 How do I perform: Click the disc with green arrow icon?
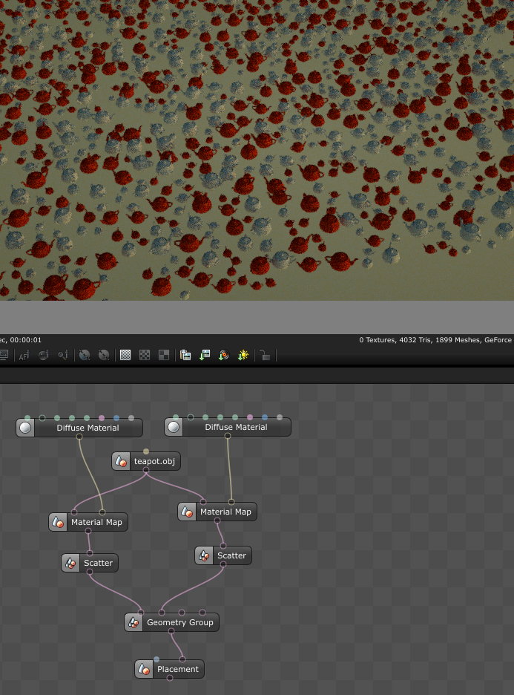(225, 355)
